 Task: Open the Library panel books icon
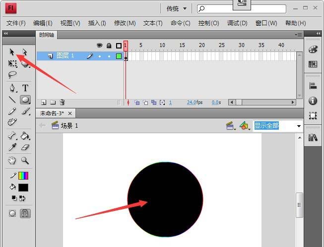(313, 137)
